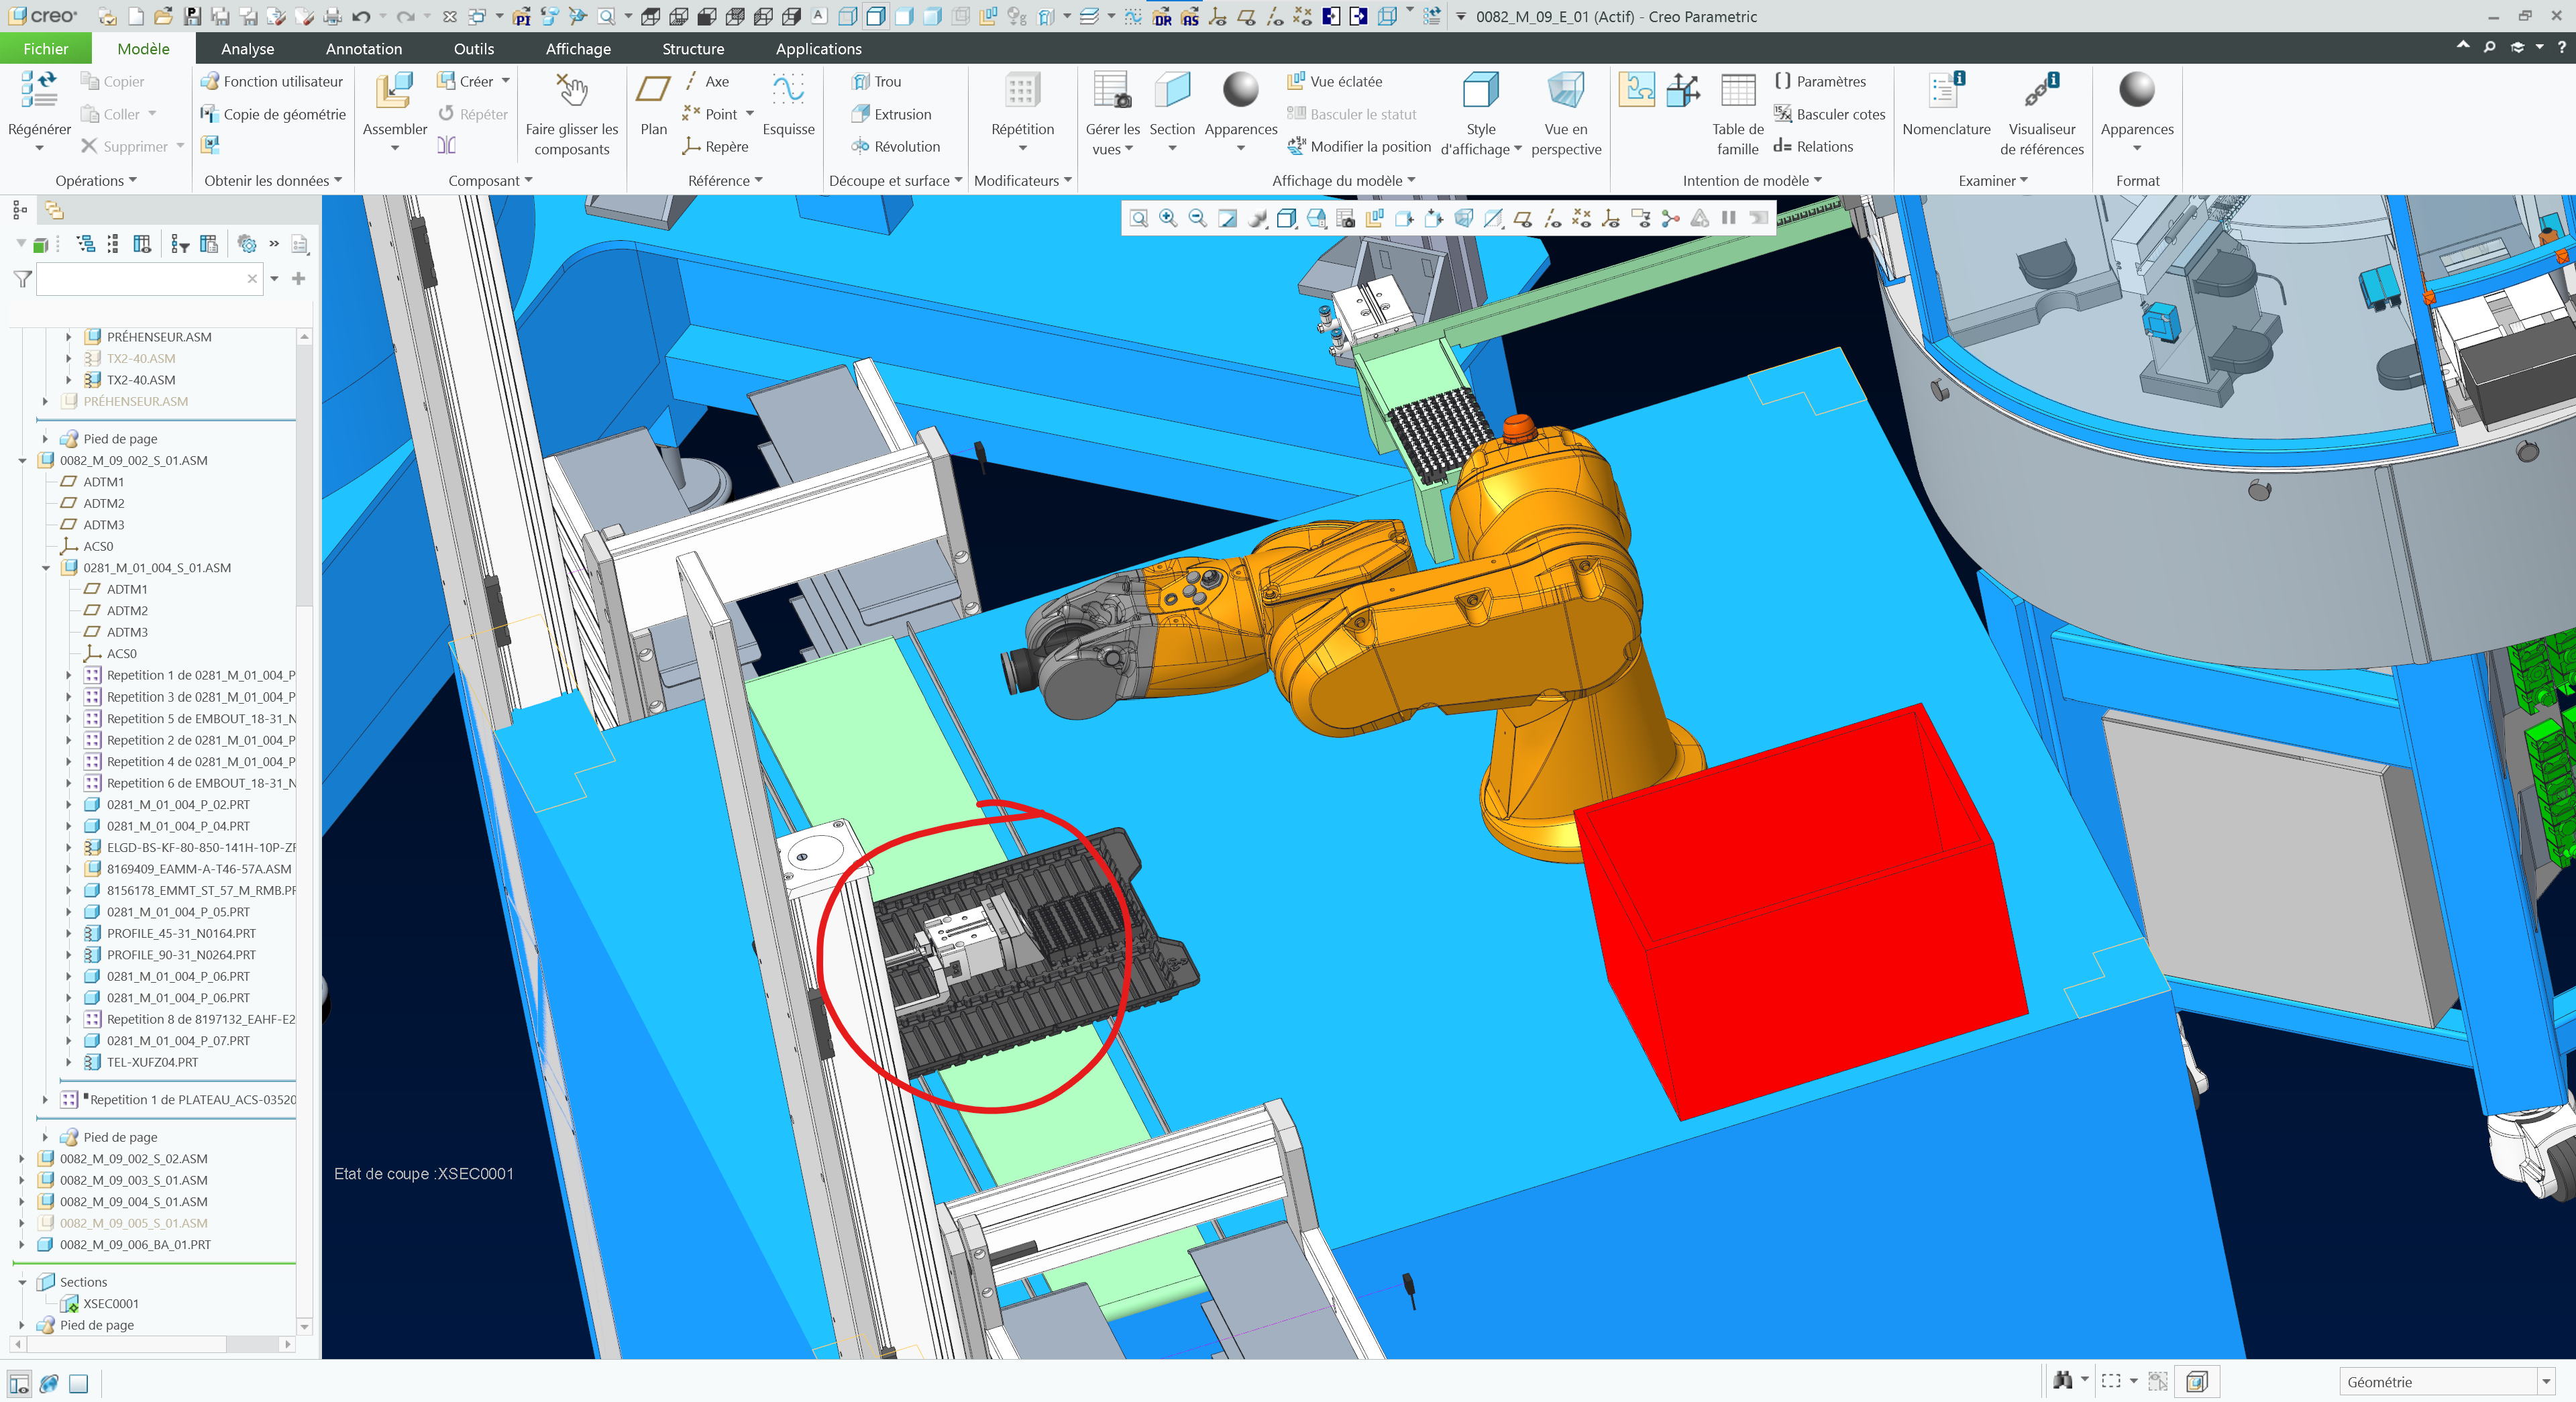
Task: Click Zoom in icon in graphics toolbar
Action: [1167, 218]
